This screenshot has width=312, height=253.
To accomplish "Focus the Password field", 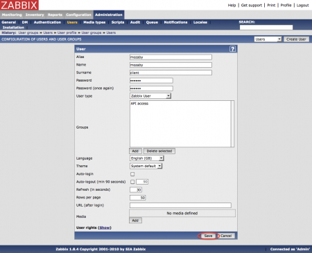I will [151, 80].
